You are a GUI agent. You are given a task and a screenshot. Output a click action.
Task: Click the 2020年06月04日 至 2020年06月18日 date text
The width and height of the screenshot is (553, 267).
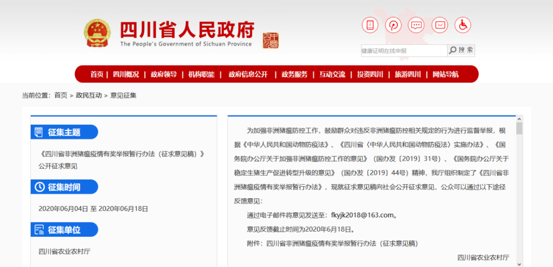(93, 209)
